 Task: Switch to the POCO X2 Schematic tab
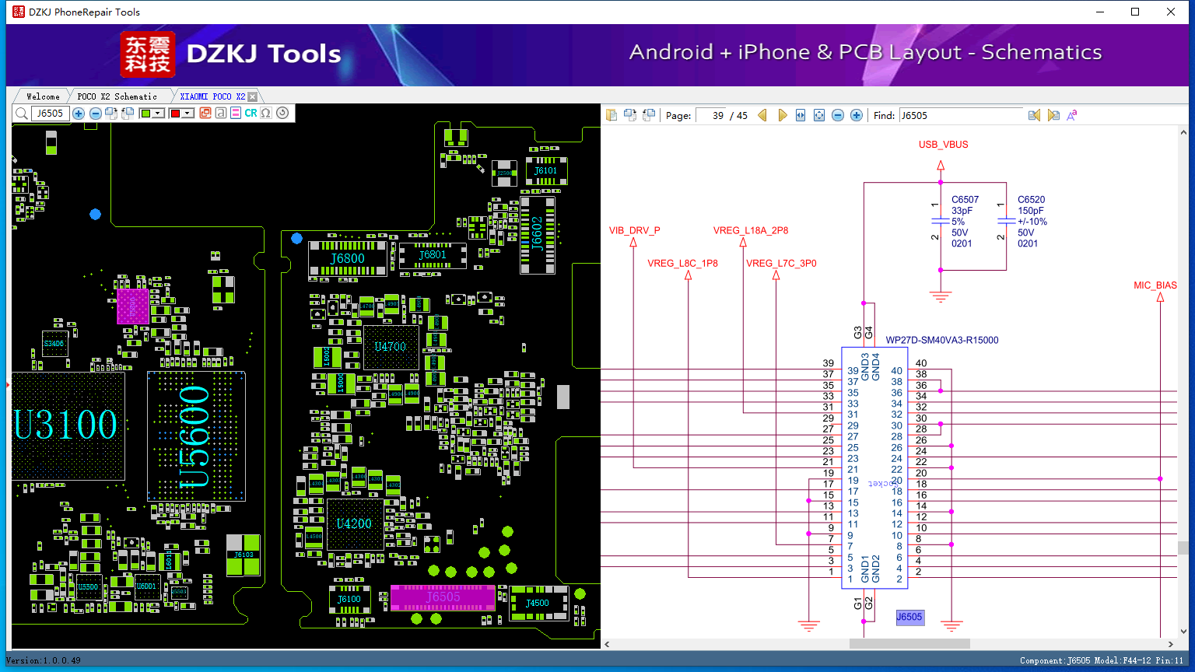(x=117, y=96)
